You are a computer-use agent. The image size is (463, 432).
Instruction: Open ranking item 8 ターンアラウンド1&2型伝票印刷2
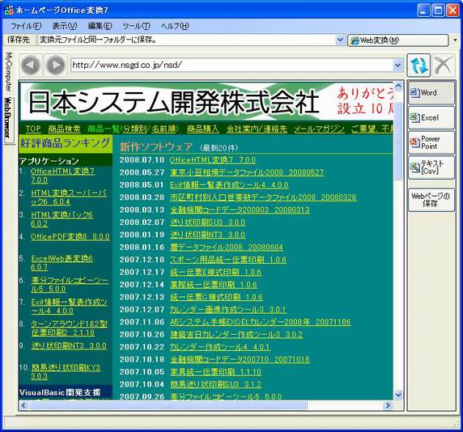(x=69, y=328)
